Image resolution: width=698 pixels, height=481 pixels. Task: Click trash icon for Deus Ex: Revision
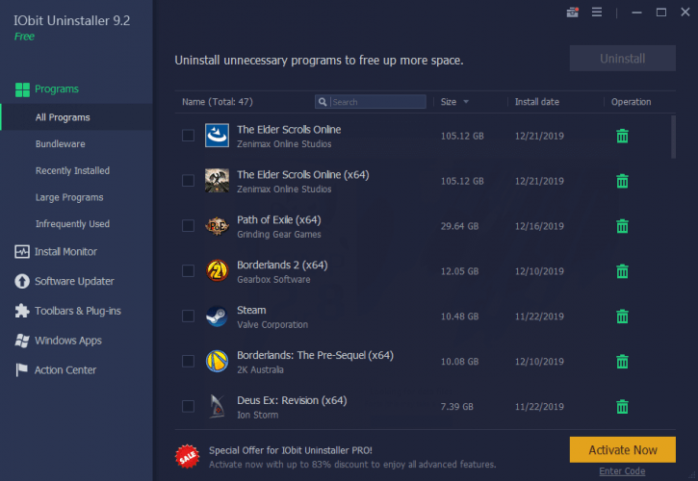[x=622, y=407]
